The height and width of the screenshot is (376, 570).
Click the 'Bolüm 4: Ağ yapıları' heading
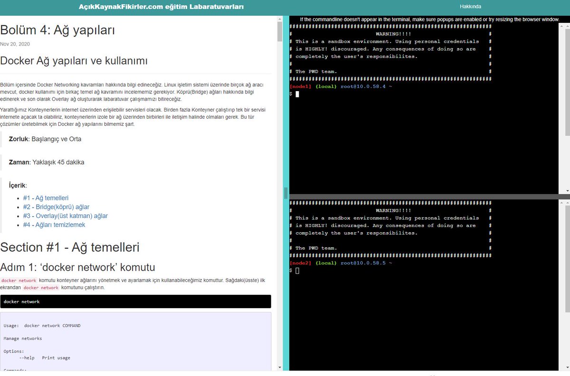pos(57,30)
